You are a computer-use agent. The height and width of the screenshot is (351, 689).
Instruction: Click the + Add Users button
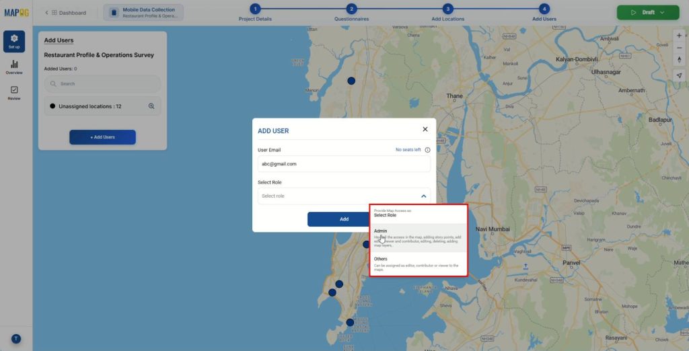pyautogui.click(x=102, y=137)
